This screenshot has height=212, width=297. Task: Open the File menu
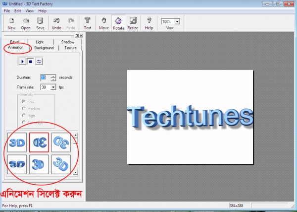pos(7,11)
